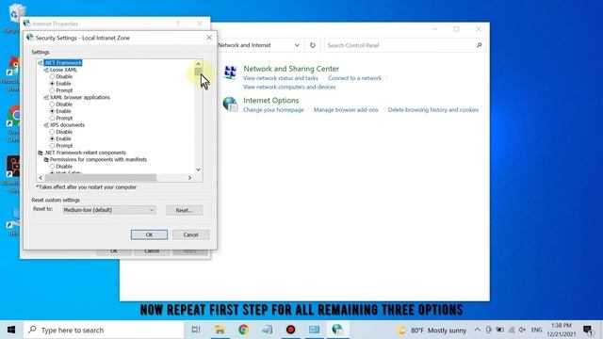This screenshot has height=339, width=603.
Task: Click the horizontal scrollbar thumb in settings
Action: pos(101,178)
